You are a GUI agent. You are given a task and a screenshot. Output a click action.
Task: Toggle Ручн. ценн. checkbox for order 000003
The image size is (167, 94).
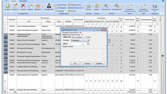[x=155, y=36]
